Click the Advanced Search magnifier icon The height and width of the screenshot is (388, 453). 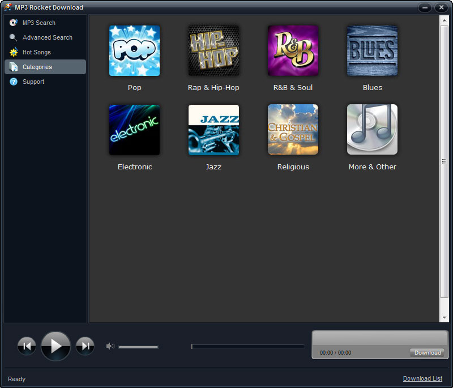point(13,37)
